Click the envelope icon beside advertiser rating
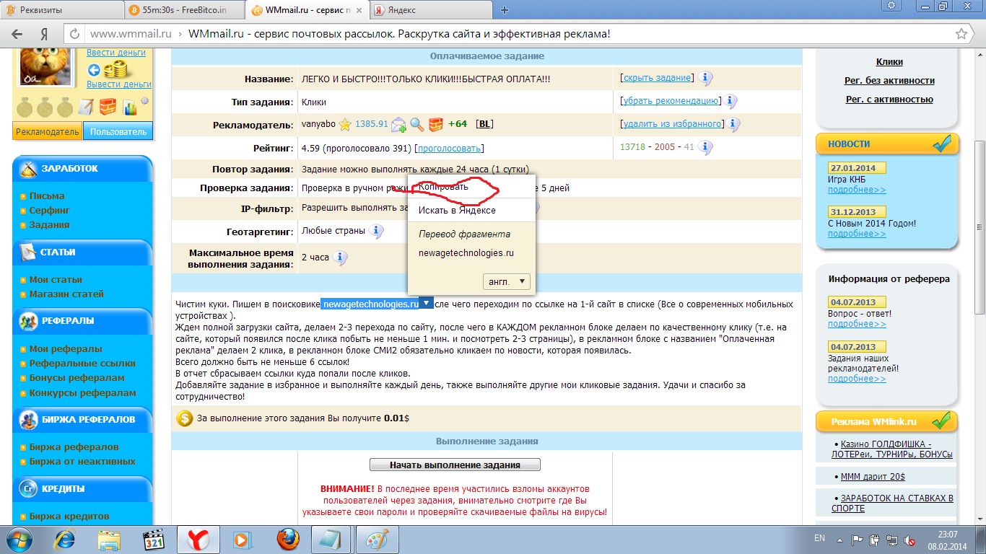This screenshot has height=554, width=986. coord(398,125)
